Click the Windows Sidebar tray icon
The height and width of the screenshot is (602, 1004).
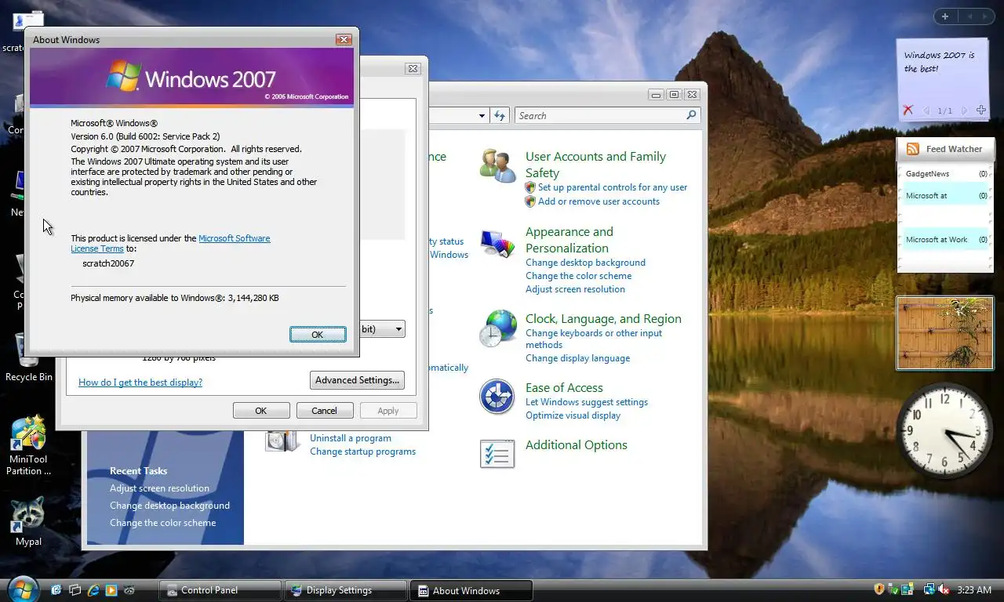(x=908, y=589)
